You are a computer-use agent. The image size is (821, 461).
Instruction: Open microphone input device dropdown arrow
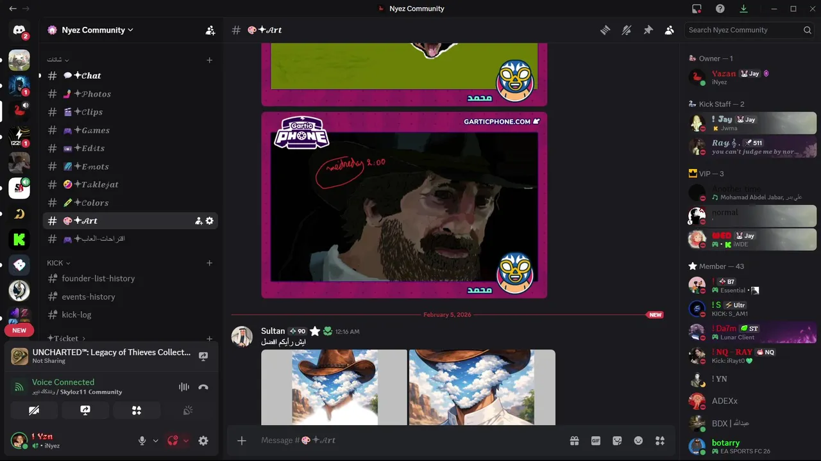click(x=155, y=441)
